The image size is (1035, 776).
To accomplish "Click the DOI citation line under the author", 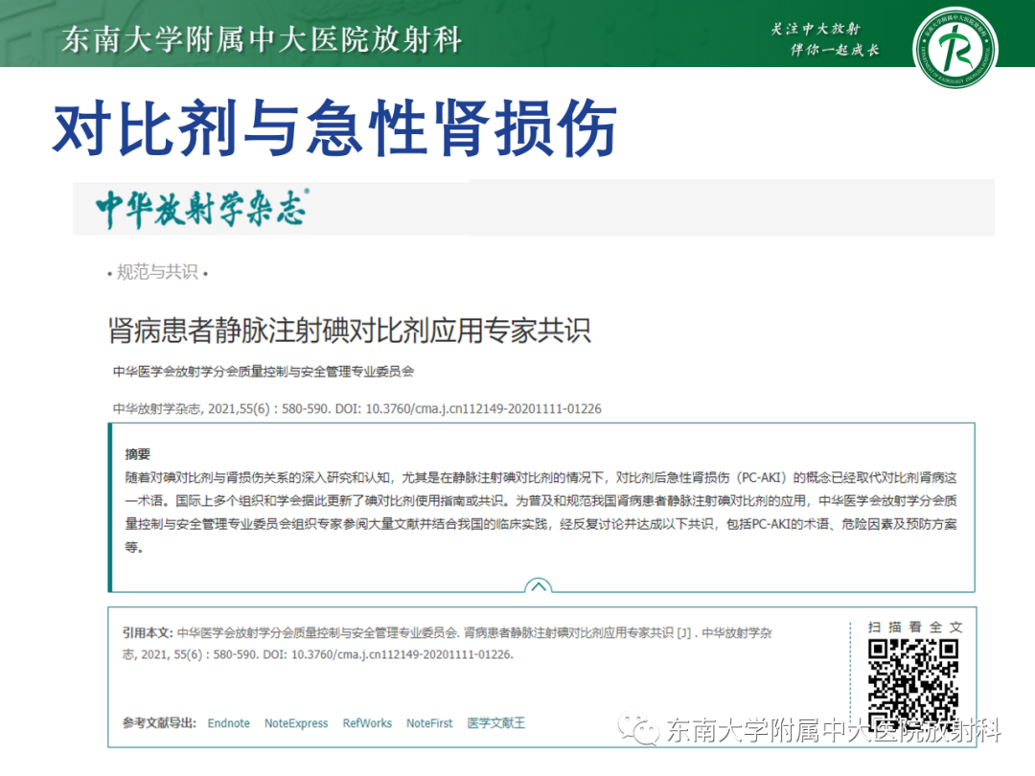I will click(357, 408).
